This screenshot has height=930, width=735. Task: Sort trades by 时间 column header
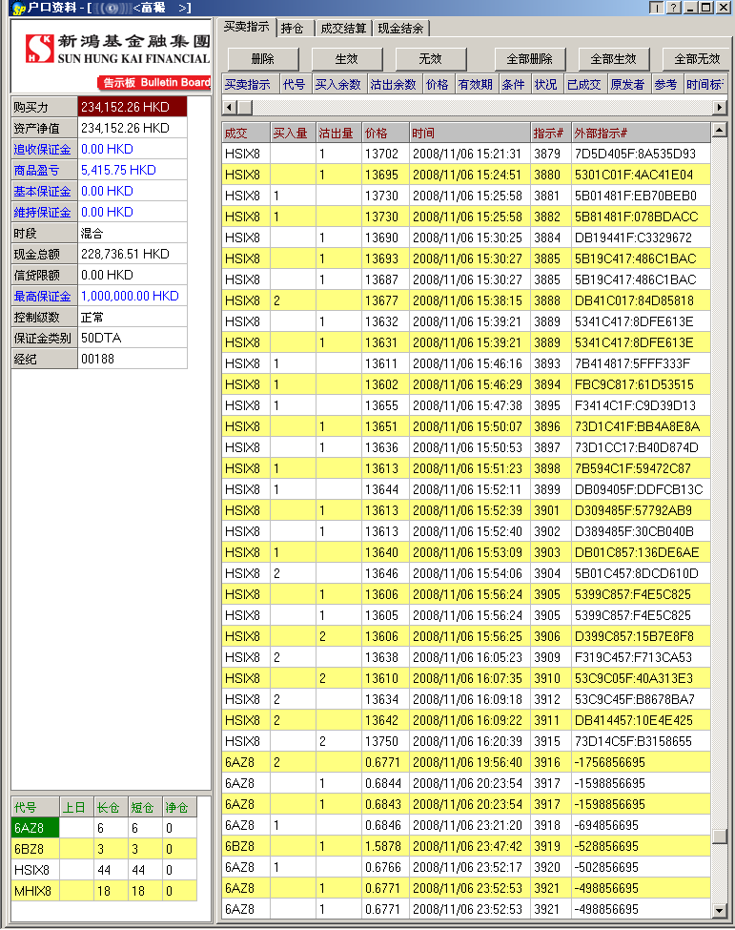469,133
